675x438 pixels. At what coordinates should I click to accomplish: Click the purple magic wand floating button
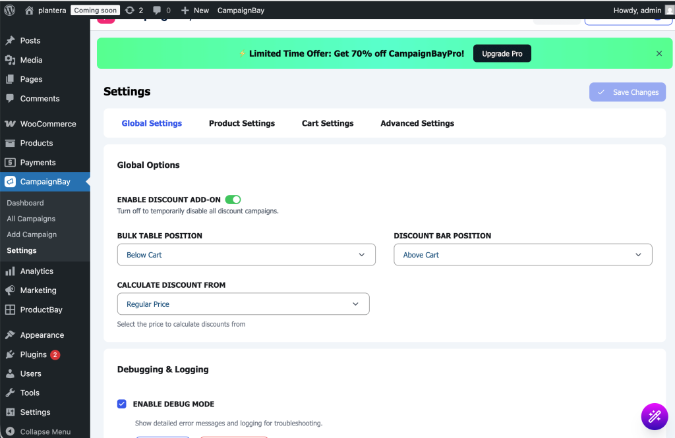point(655,416)
